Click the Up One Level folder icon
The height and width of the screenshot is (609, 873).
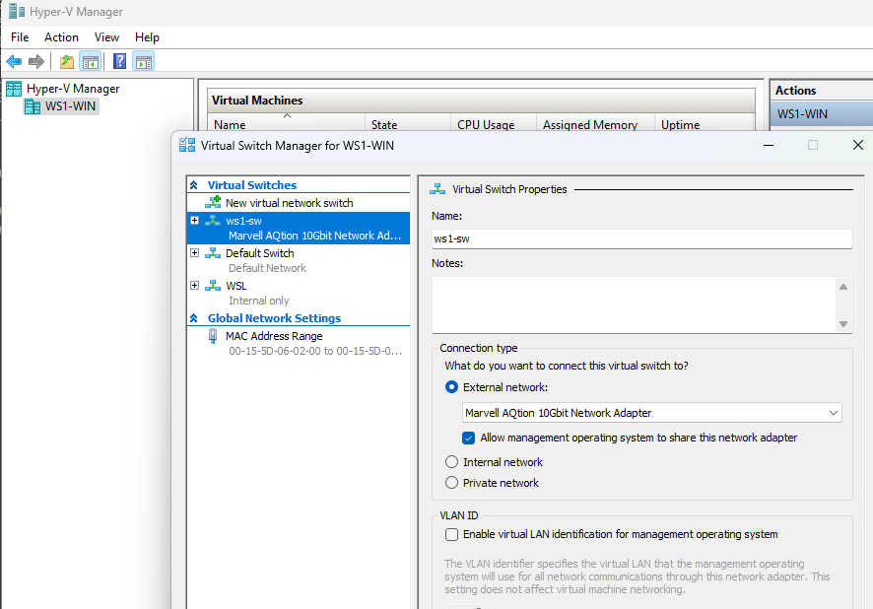coord(67,62)
